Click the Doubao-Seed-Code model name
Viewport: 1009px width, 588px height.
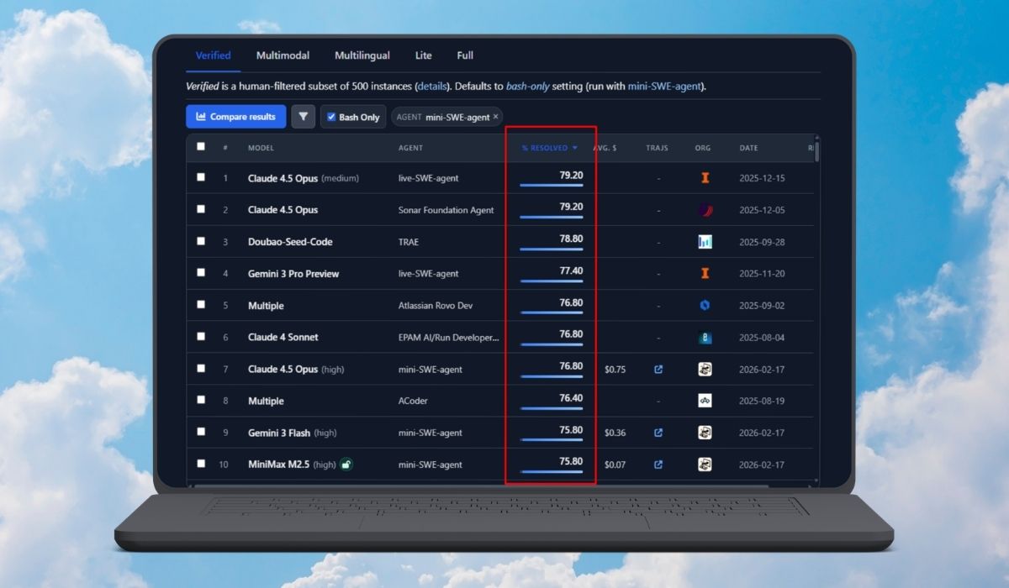point(290,242)
